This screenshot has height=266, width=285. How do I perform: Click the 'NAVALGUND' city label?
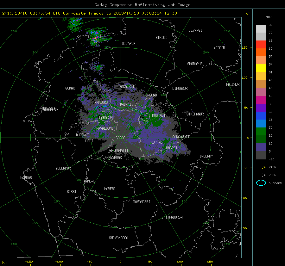(x=105, y=128)
